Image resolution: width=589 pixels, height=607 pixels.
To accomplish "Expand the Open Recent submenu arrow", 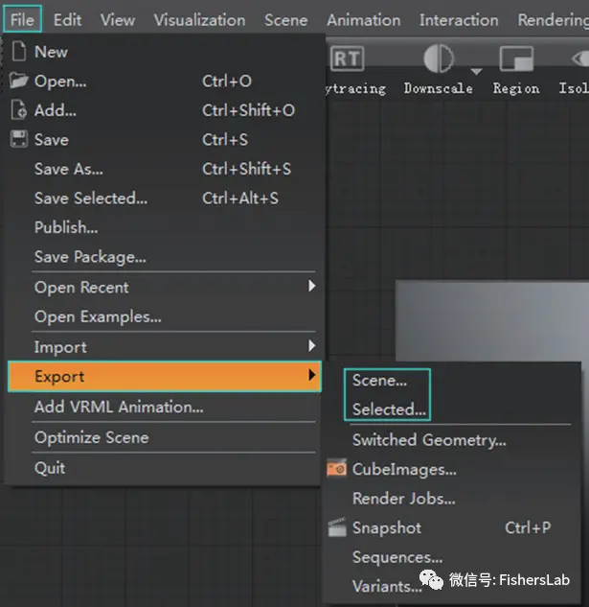I will (x=311, y=287).
